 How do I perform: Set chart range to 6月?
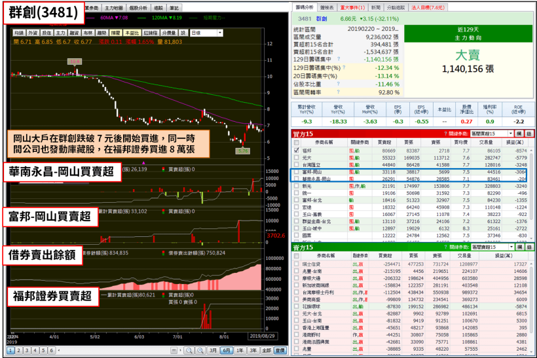(x=227, y=350)
